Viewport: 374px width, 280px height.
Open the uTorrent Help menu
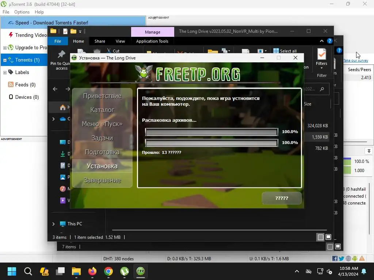pyautogui.click(x=39, y=12)
